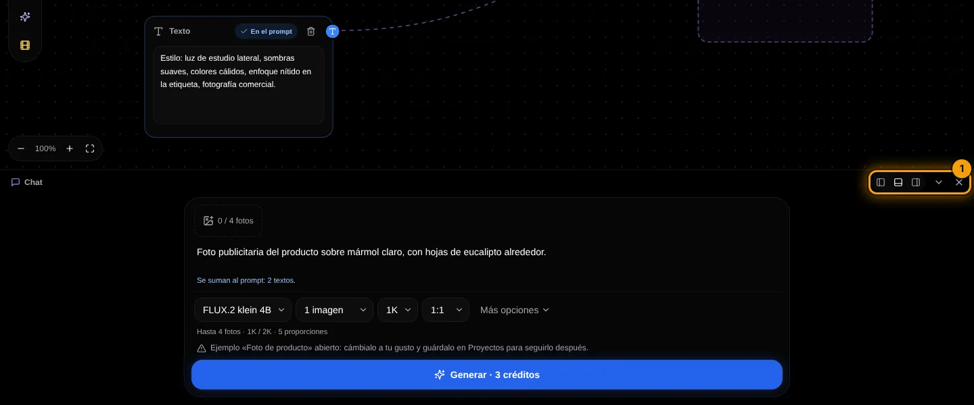Dock chat panel to the right
Screen dimensions: 974x405
click(916, 182)
